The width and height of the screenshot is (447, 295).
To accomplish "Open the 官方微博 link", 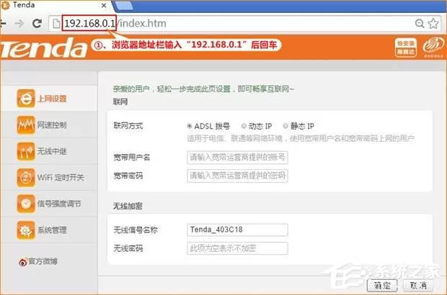I will [43, 261].
